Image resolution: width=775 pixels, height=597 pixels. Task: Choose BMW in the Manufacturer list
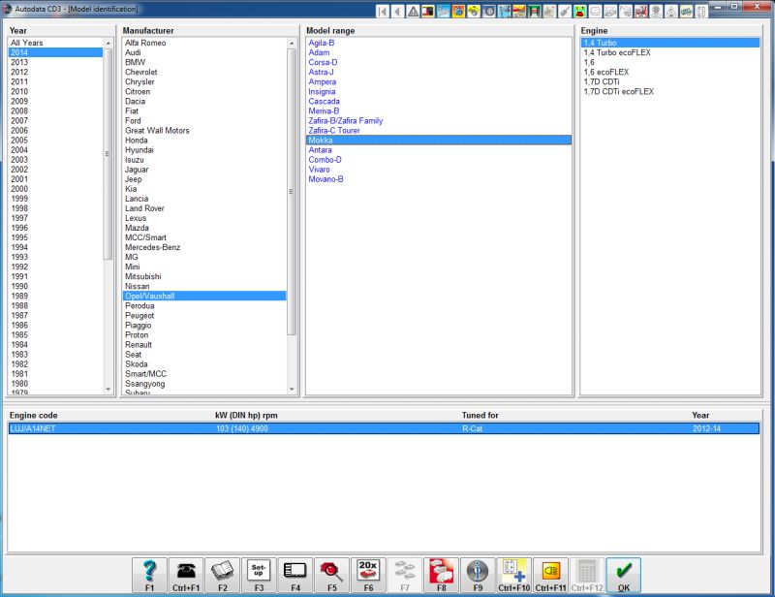tap(135, 62)
